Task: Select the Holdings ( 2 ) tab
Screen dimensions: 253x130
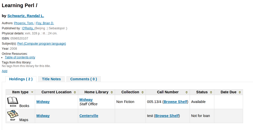Action: (21, 79)
